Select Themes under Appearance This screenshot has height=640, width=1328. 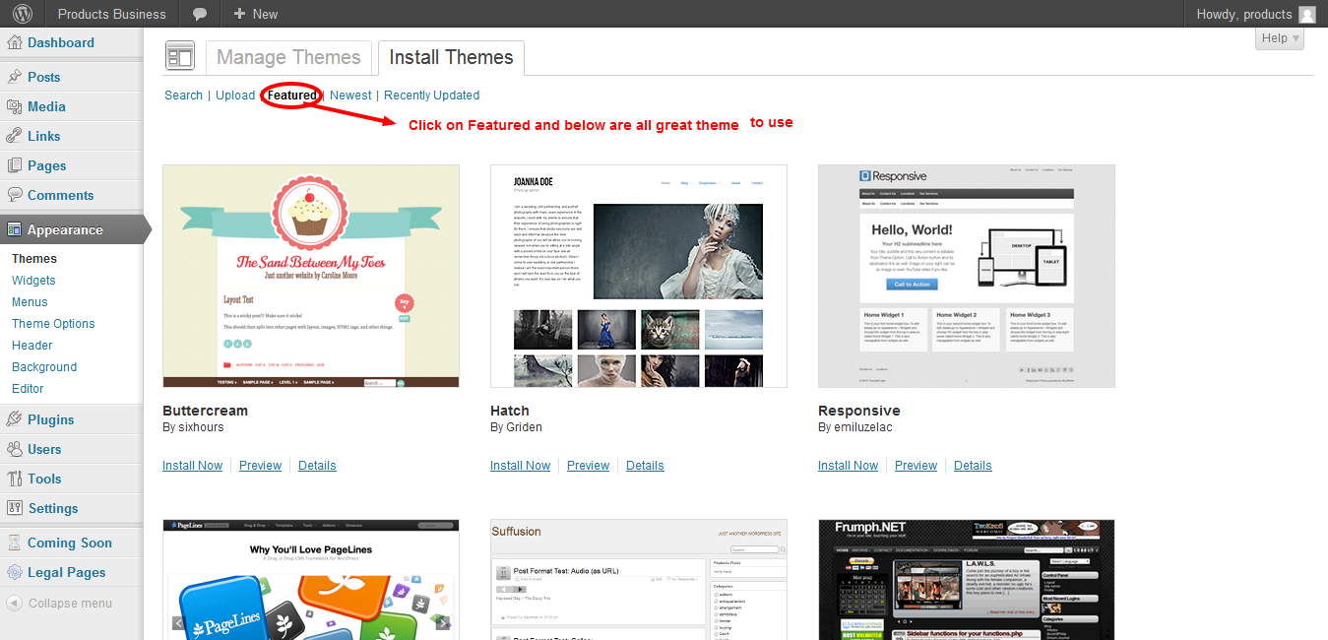(34, 259)
